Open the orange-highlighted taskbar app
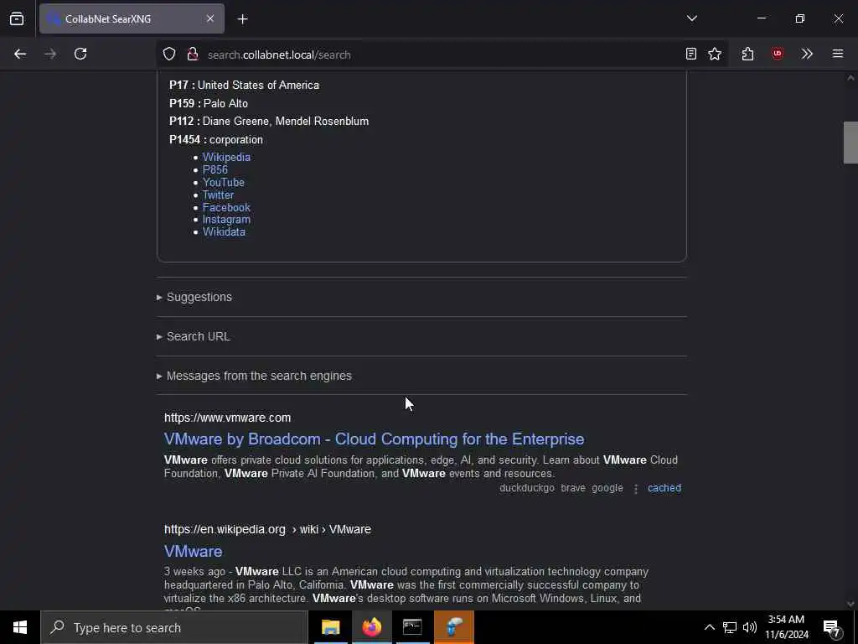Viewport: 858px width, 644px height. pyautogui.click(x=453, y=627)
